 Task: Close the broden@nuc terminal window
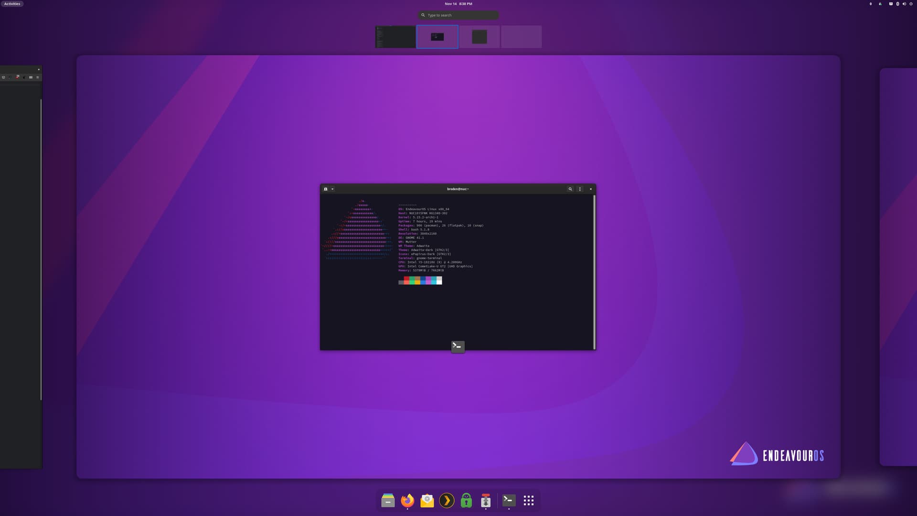591,189
